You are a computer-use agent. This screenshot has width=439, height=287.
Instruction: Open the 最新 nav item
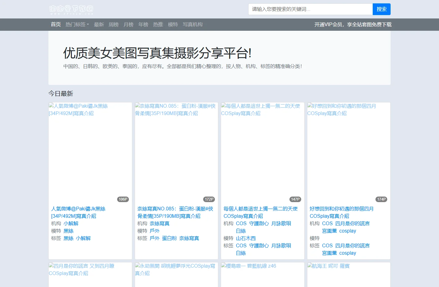(x=99, y=25)
